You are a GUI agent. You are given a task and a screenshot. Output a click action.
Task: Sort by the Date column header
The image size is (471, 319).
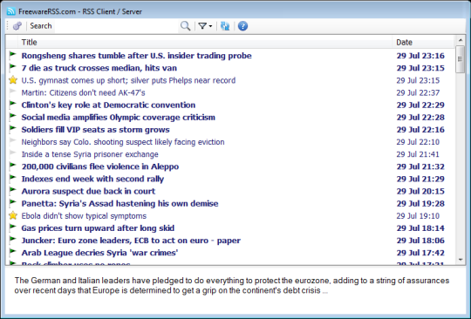pos(424,43)
